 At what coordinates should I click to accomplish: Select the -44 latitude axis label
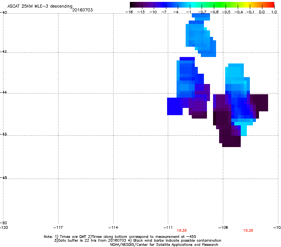pyautogui.click(x=3, y=92)
